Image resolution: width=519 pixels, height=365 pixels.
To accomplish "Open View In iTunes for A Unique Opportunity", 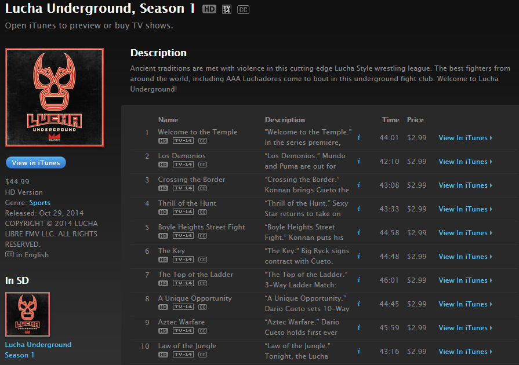I will [466, 305].
